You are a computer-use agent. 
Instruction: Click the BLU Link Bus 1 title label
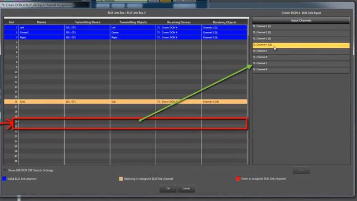127,13
